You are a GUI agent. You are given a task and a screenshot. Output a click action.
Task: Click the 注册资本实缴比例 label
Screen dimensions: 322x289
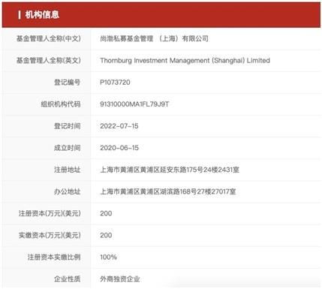(x=54, y=257)
